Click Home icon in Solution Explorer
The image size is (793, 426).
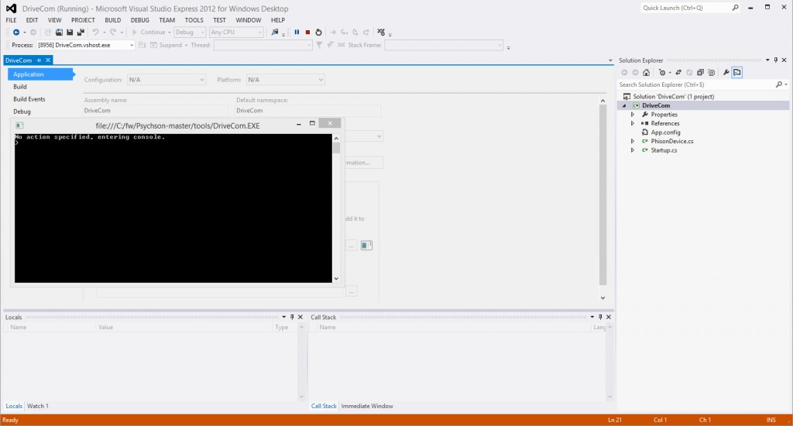point(647,72)
